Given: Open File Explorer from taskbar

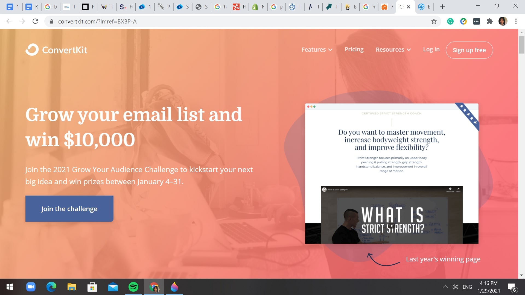Looking at the screenshot, I should pyautogui.click(x=72, y=287).
